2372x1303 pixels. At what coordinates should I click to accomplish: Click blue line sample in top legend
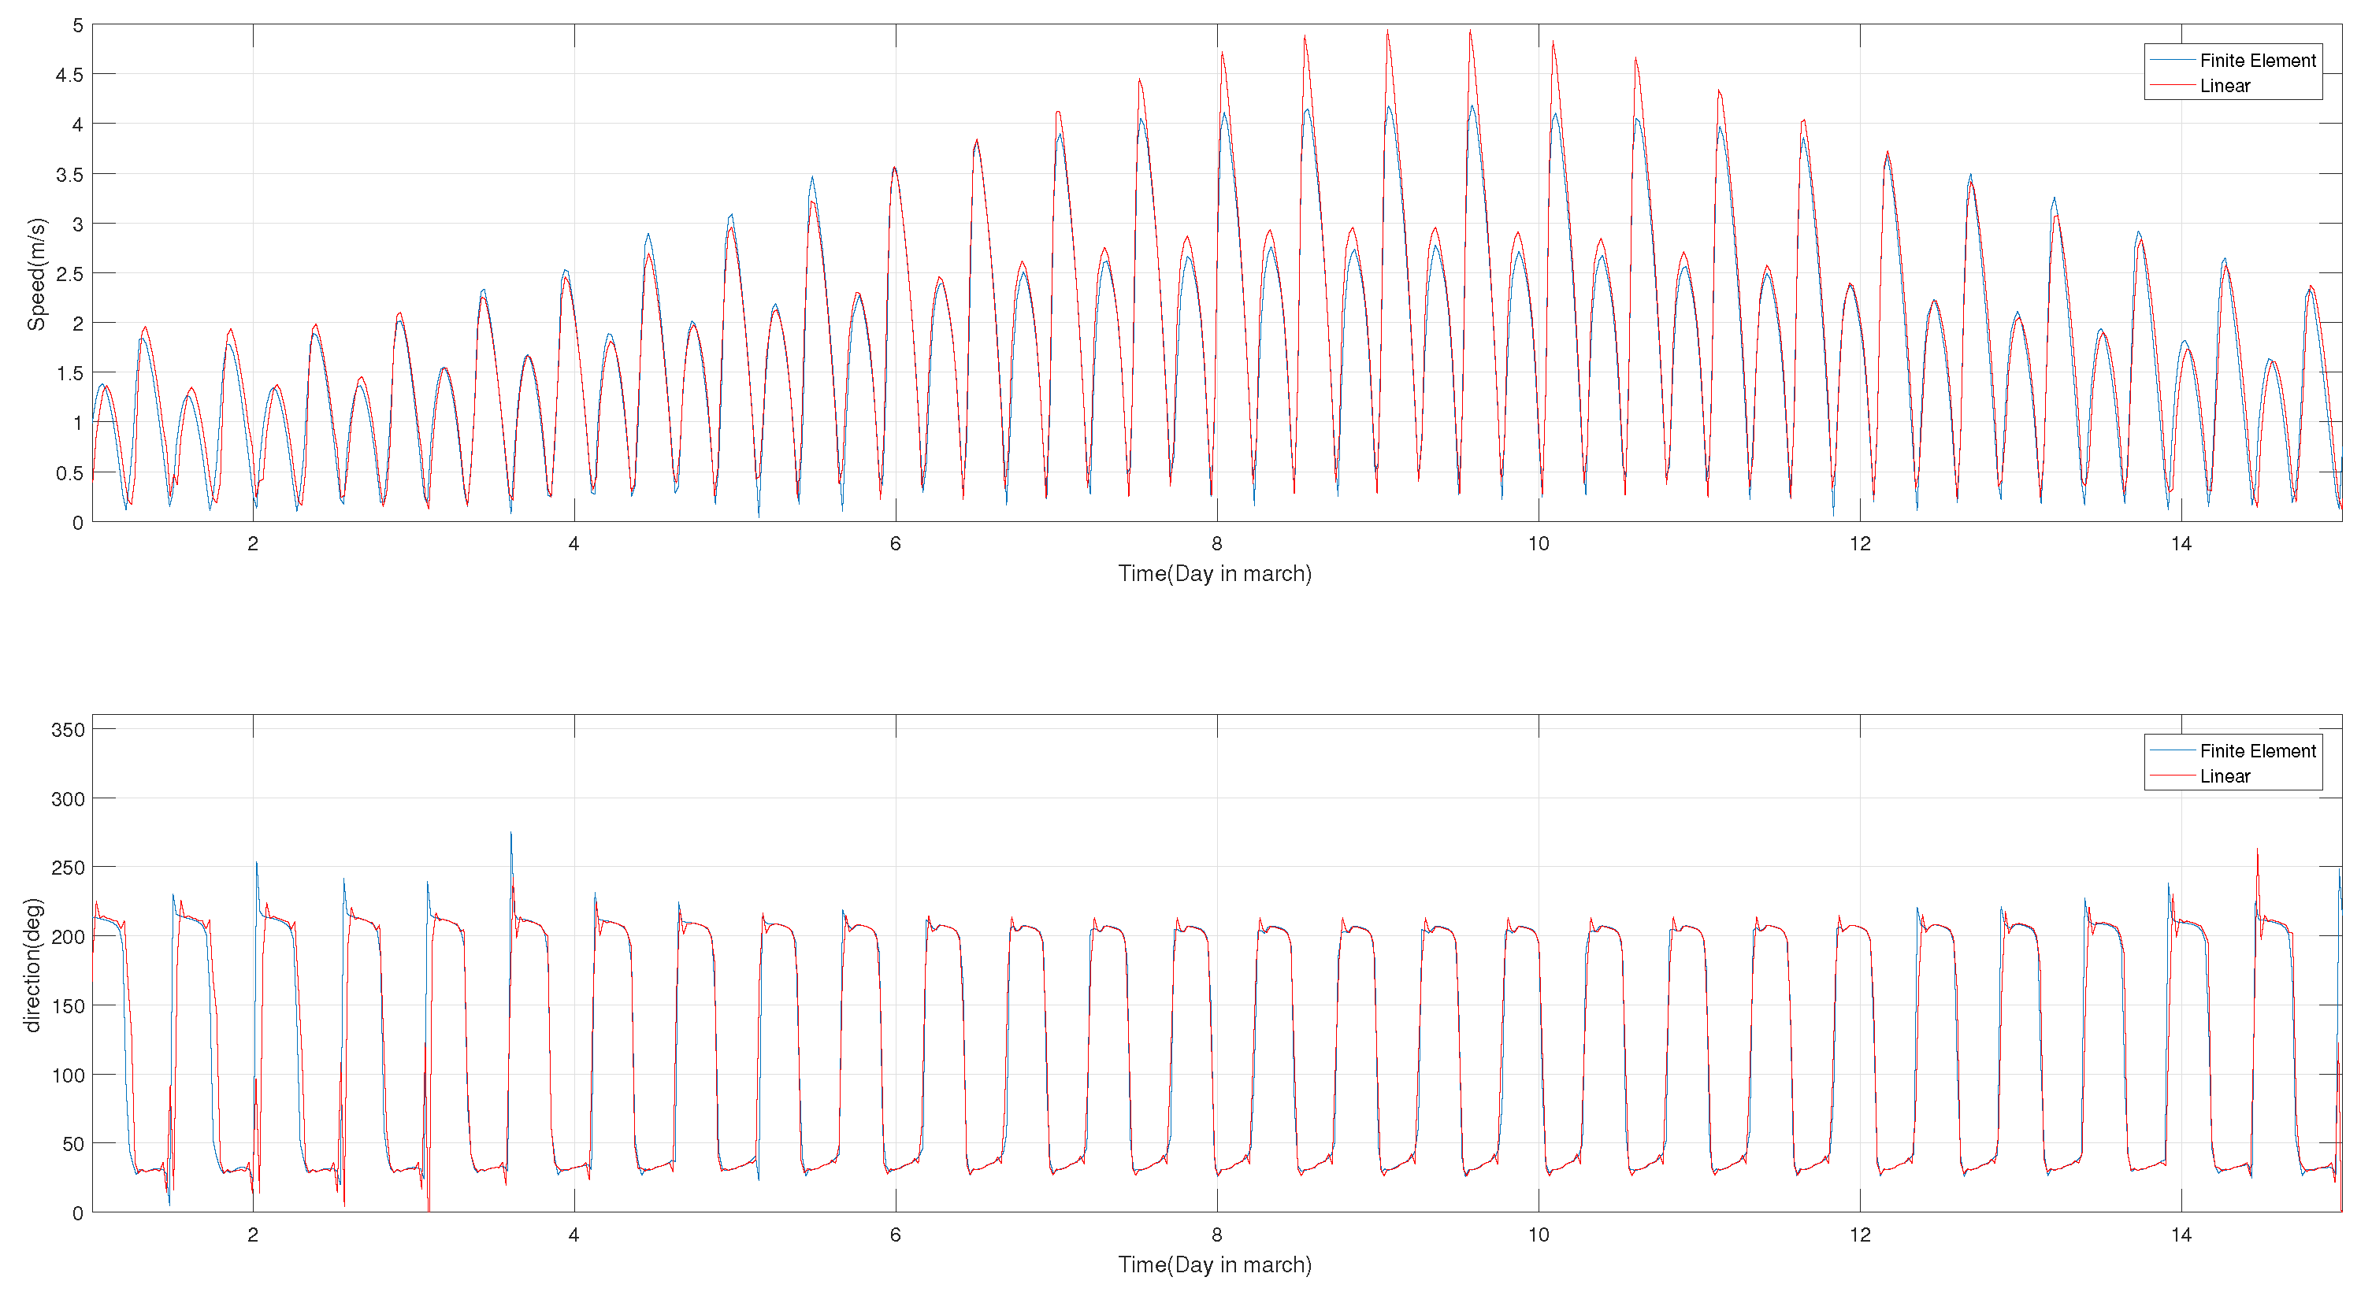(2173, 61)
